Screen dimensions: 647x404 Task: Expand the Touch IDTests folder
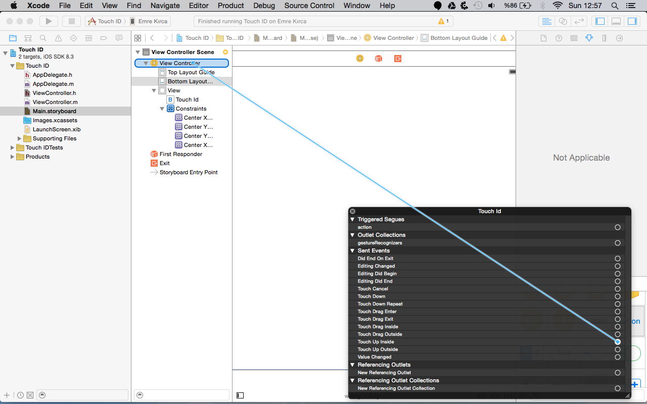(13, 147)
